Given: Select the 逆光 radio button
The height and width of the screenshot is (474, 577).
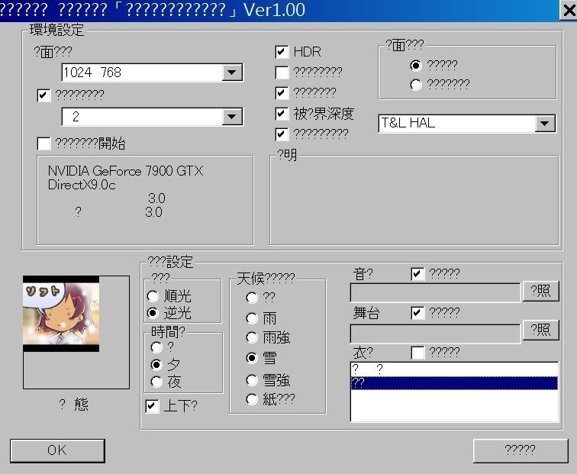Looking at the screenshot, I should pyautogui.click(x=153, y=312).
